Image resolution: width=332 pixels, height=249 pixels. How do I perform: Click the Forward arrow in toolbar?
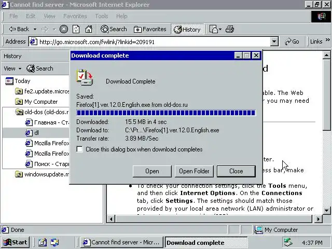point(45,29)
